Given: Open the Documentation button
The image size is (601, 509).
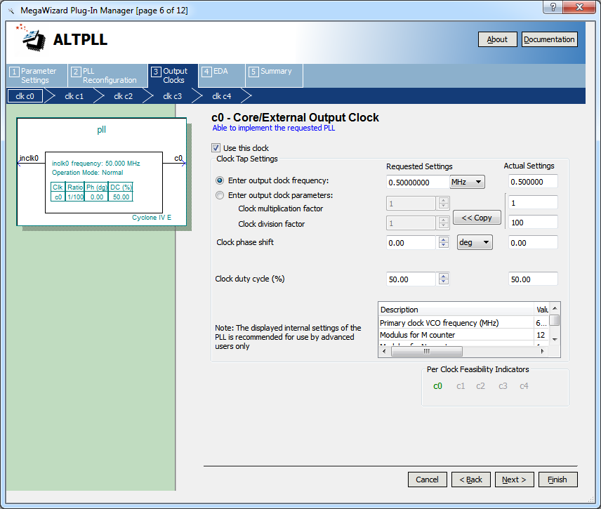Looking at the screenshot, I should pyautogui.click(x=549, y=39).
